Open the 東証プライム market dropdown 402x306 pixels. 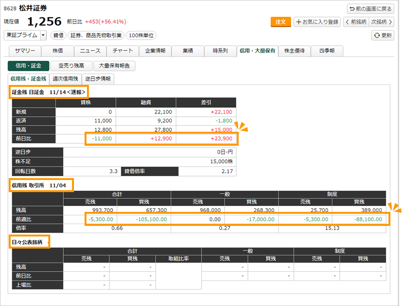tap(43, 35)
